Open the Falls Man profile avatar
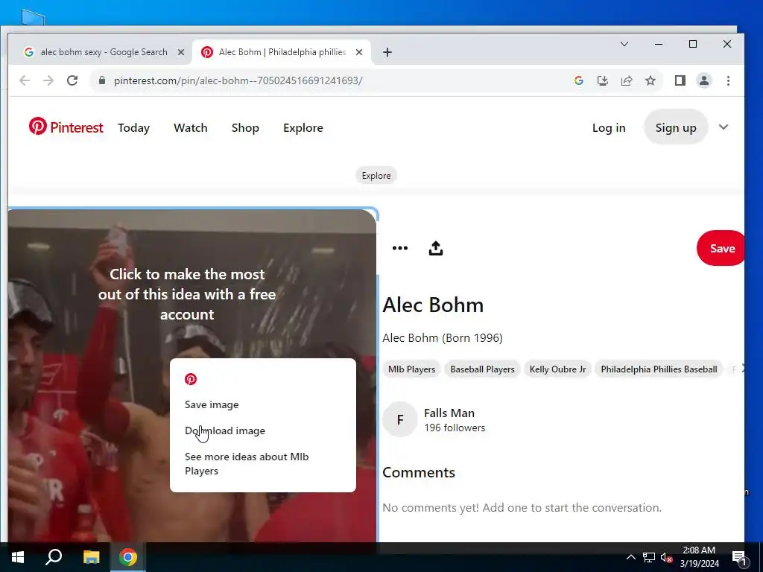763x572 pixels. pyautogui.click(x=400, y=419)
